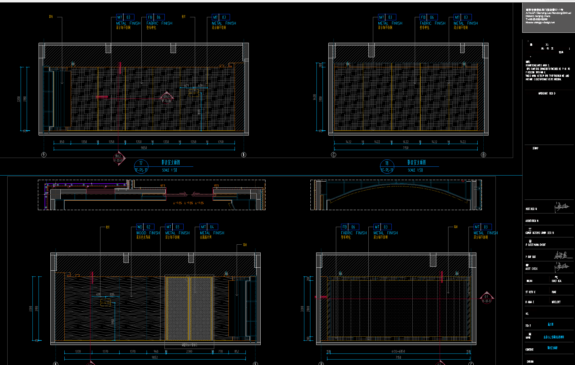Click the SCALE 1:50 text under drawing 18
The image size is (575, 365).
415,170
